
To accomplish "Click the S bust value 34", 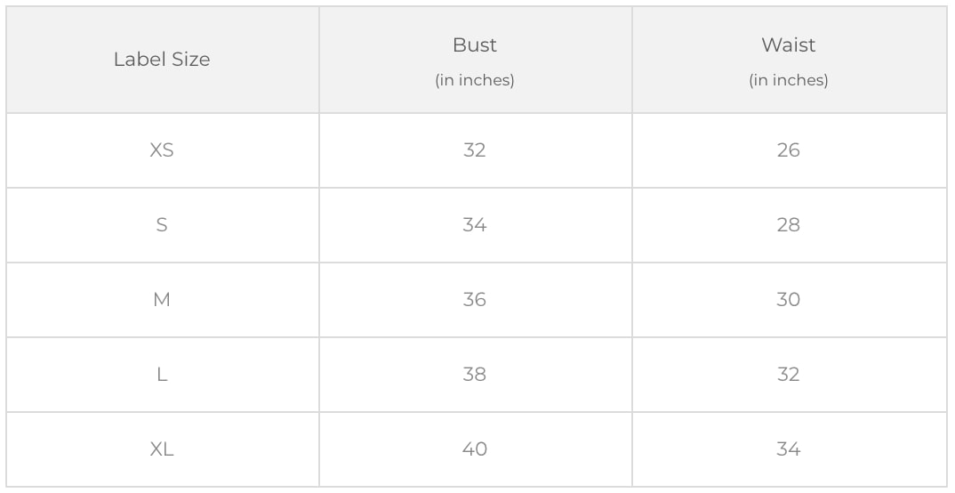I will [475, 225].
